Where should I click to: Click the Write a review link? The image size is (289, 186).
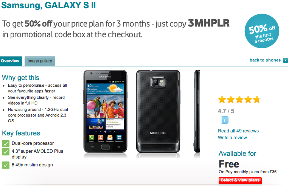click(232, 138)
